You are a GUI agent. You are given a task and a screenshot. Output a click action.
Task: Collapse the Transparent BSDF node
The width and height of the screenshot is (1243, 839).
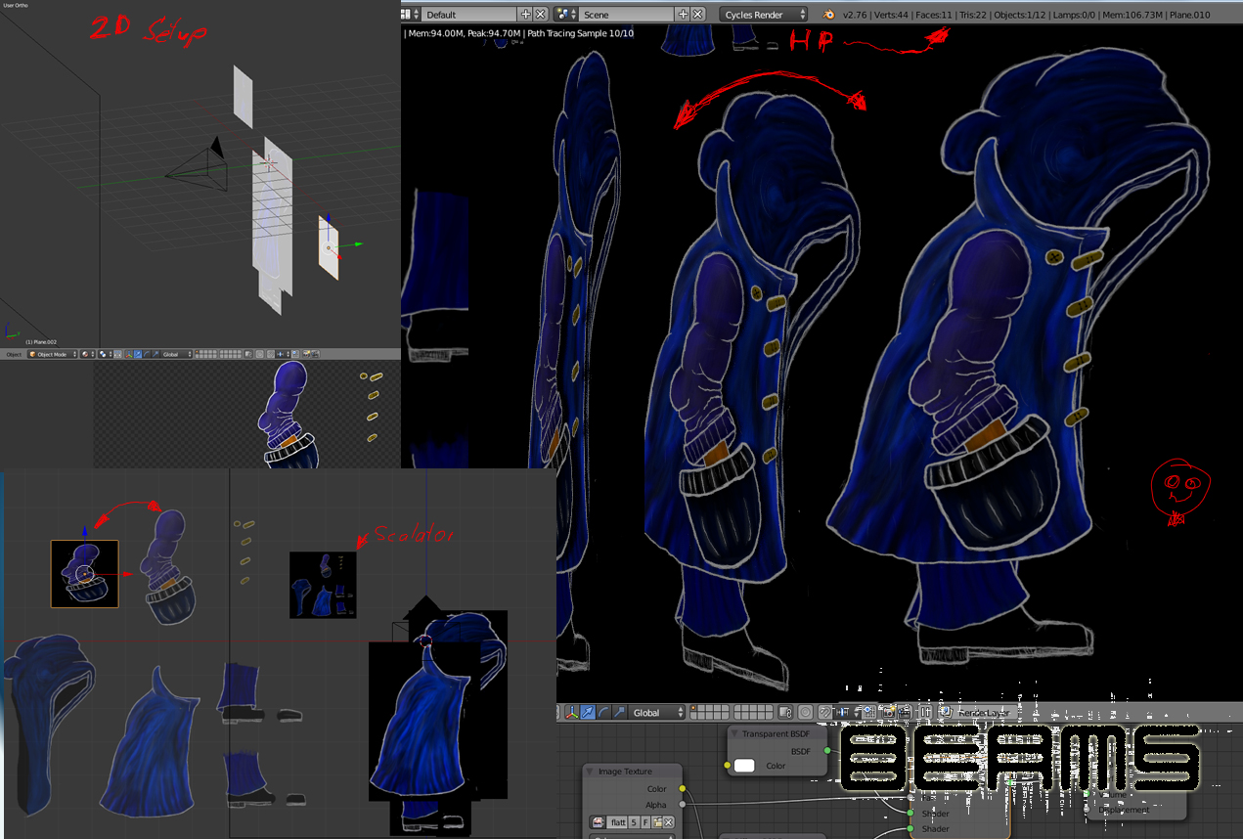pos(734,733)
